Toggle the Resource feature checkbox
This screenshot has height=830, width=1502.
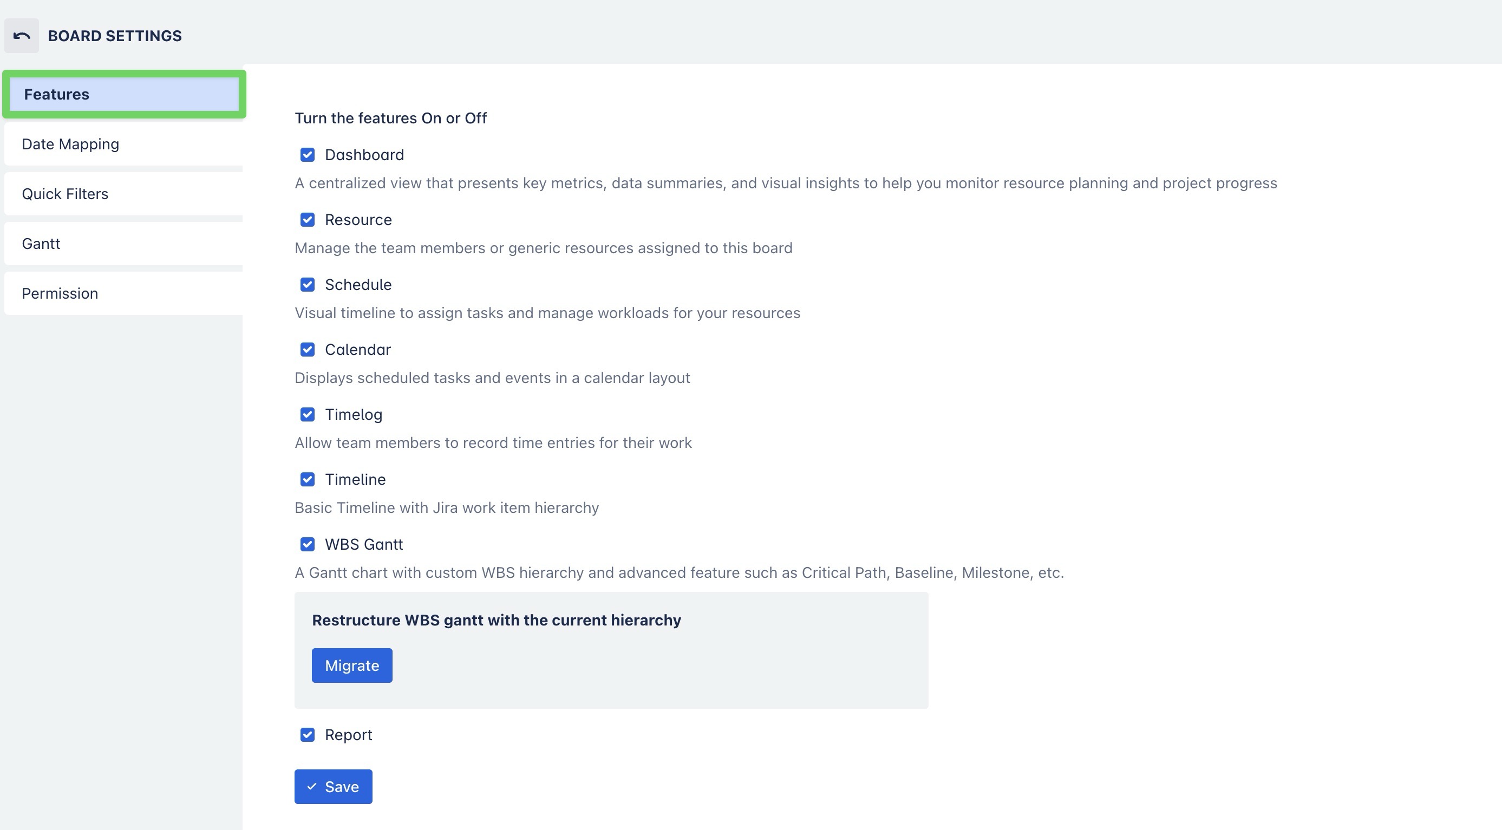click(308, 220)
